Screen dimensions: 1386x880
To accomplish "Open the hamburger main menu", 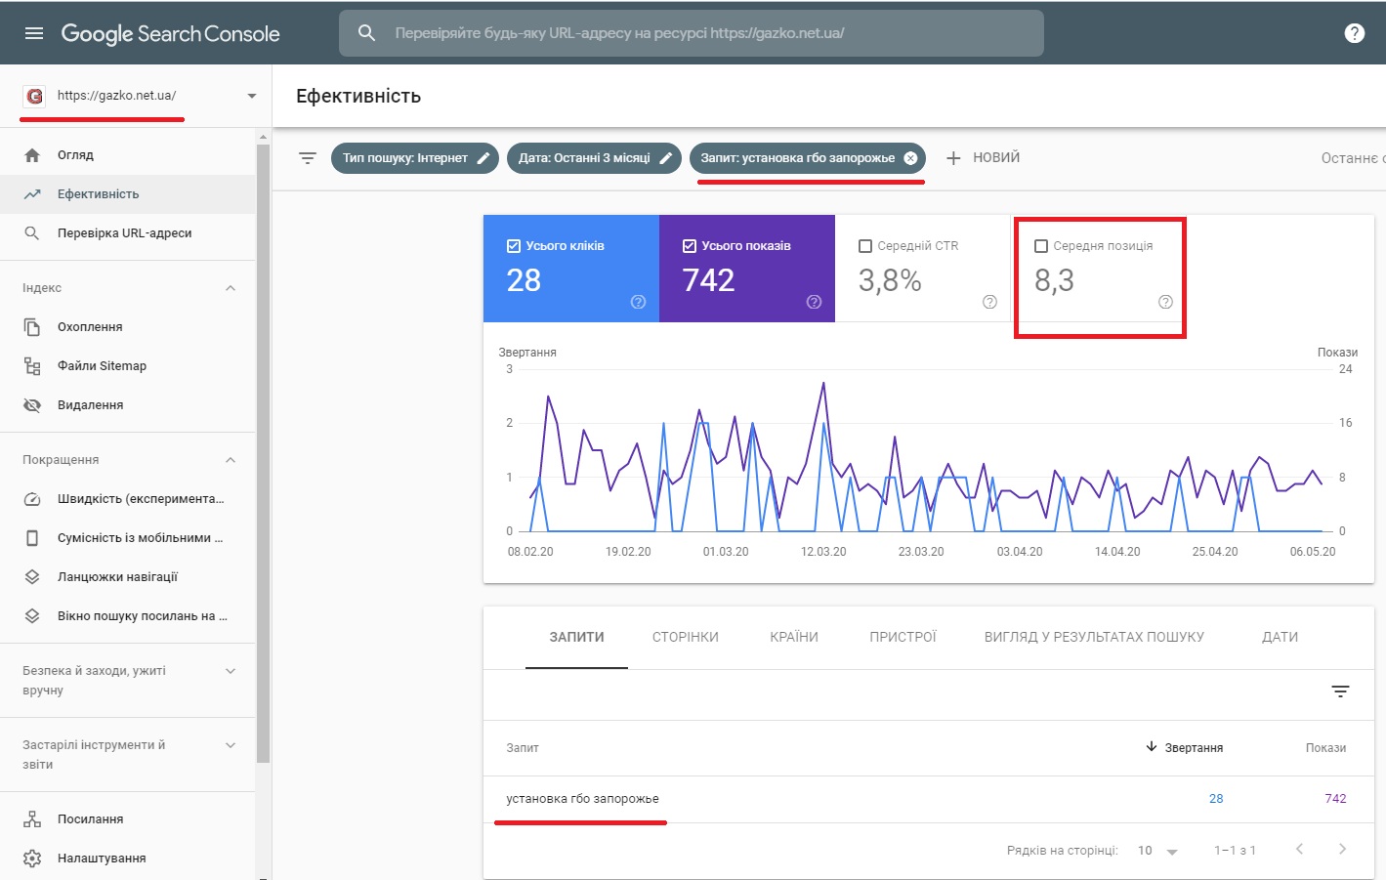I will [x=34, y=33].
